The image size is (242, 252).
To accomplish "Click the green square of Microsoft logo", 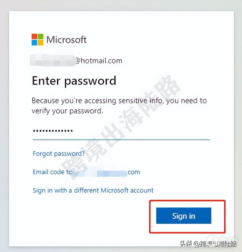I will 40,37.
